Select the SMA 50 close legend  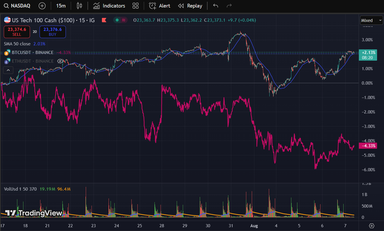click(17, 44)
